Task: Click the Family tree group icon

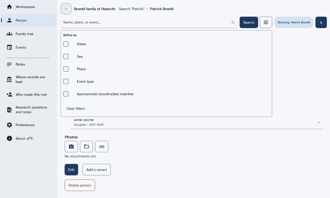Action: (x=9, y=34)
